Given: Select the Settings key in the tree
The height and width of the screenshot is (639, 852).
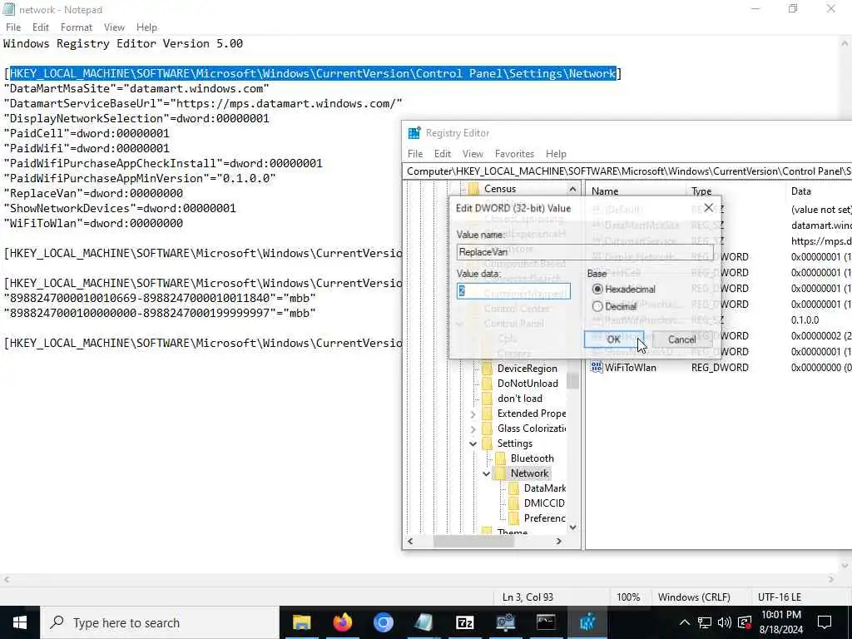Looking at the screenshot, I should click(x=514, y=443).
